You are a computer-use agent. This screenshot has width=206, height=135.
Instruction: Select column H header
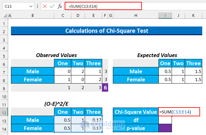pos(136,16)
